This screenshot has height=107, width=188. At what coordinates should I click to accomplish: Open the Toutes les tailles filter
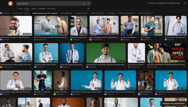(x=82, y=13)
